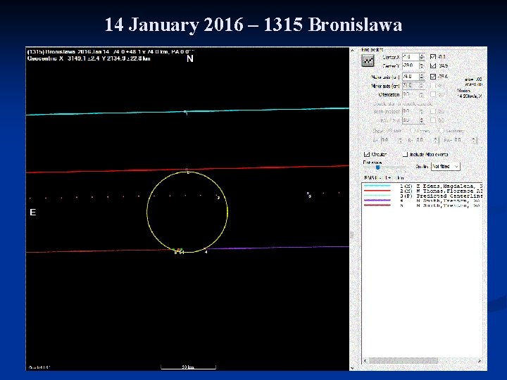Click the Center Y value field
This screenshot has width=507, height=380.
click(x=411, y=65)
